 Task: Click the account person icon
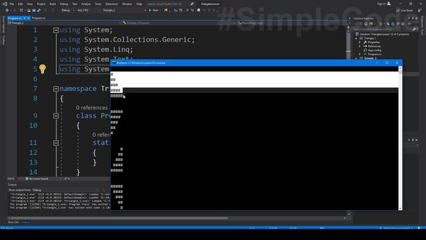click(x=389, y=4)
